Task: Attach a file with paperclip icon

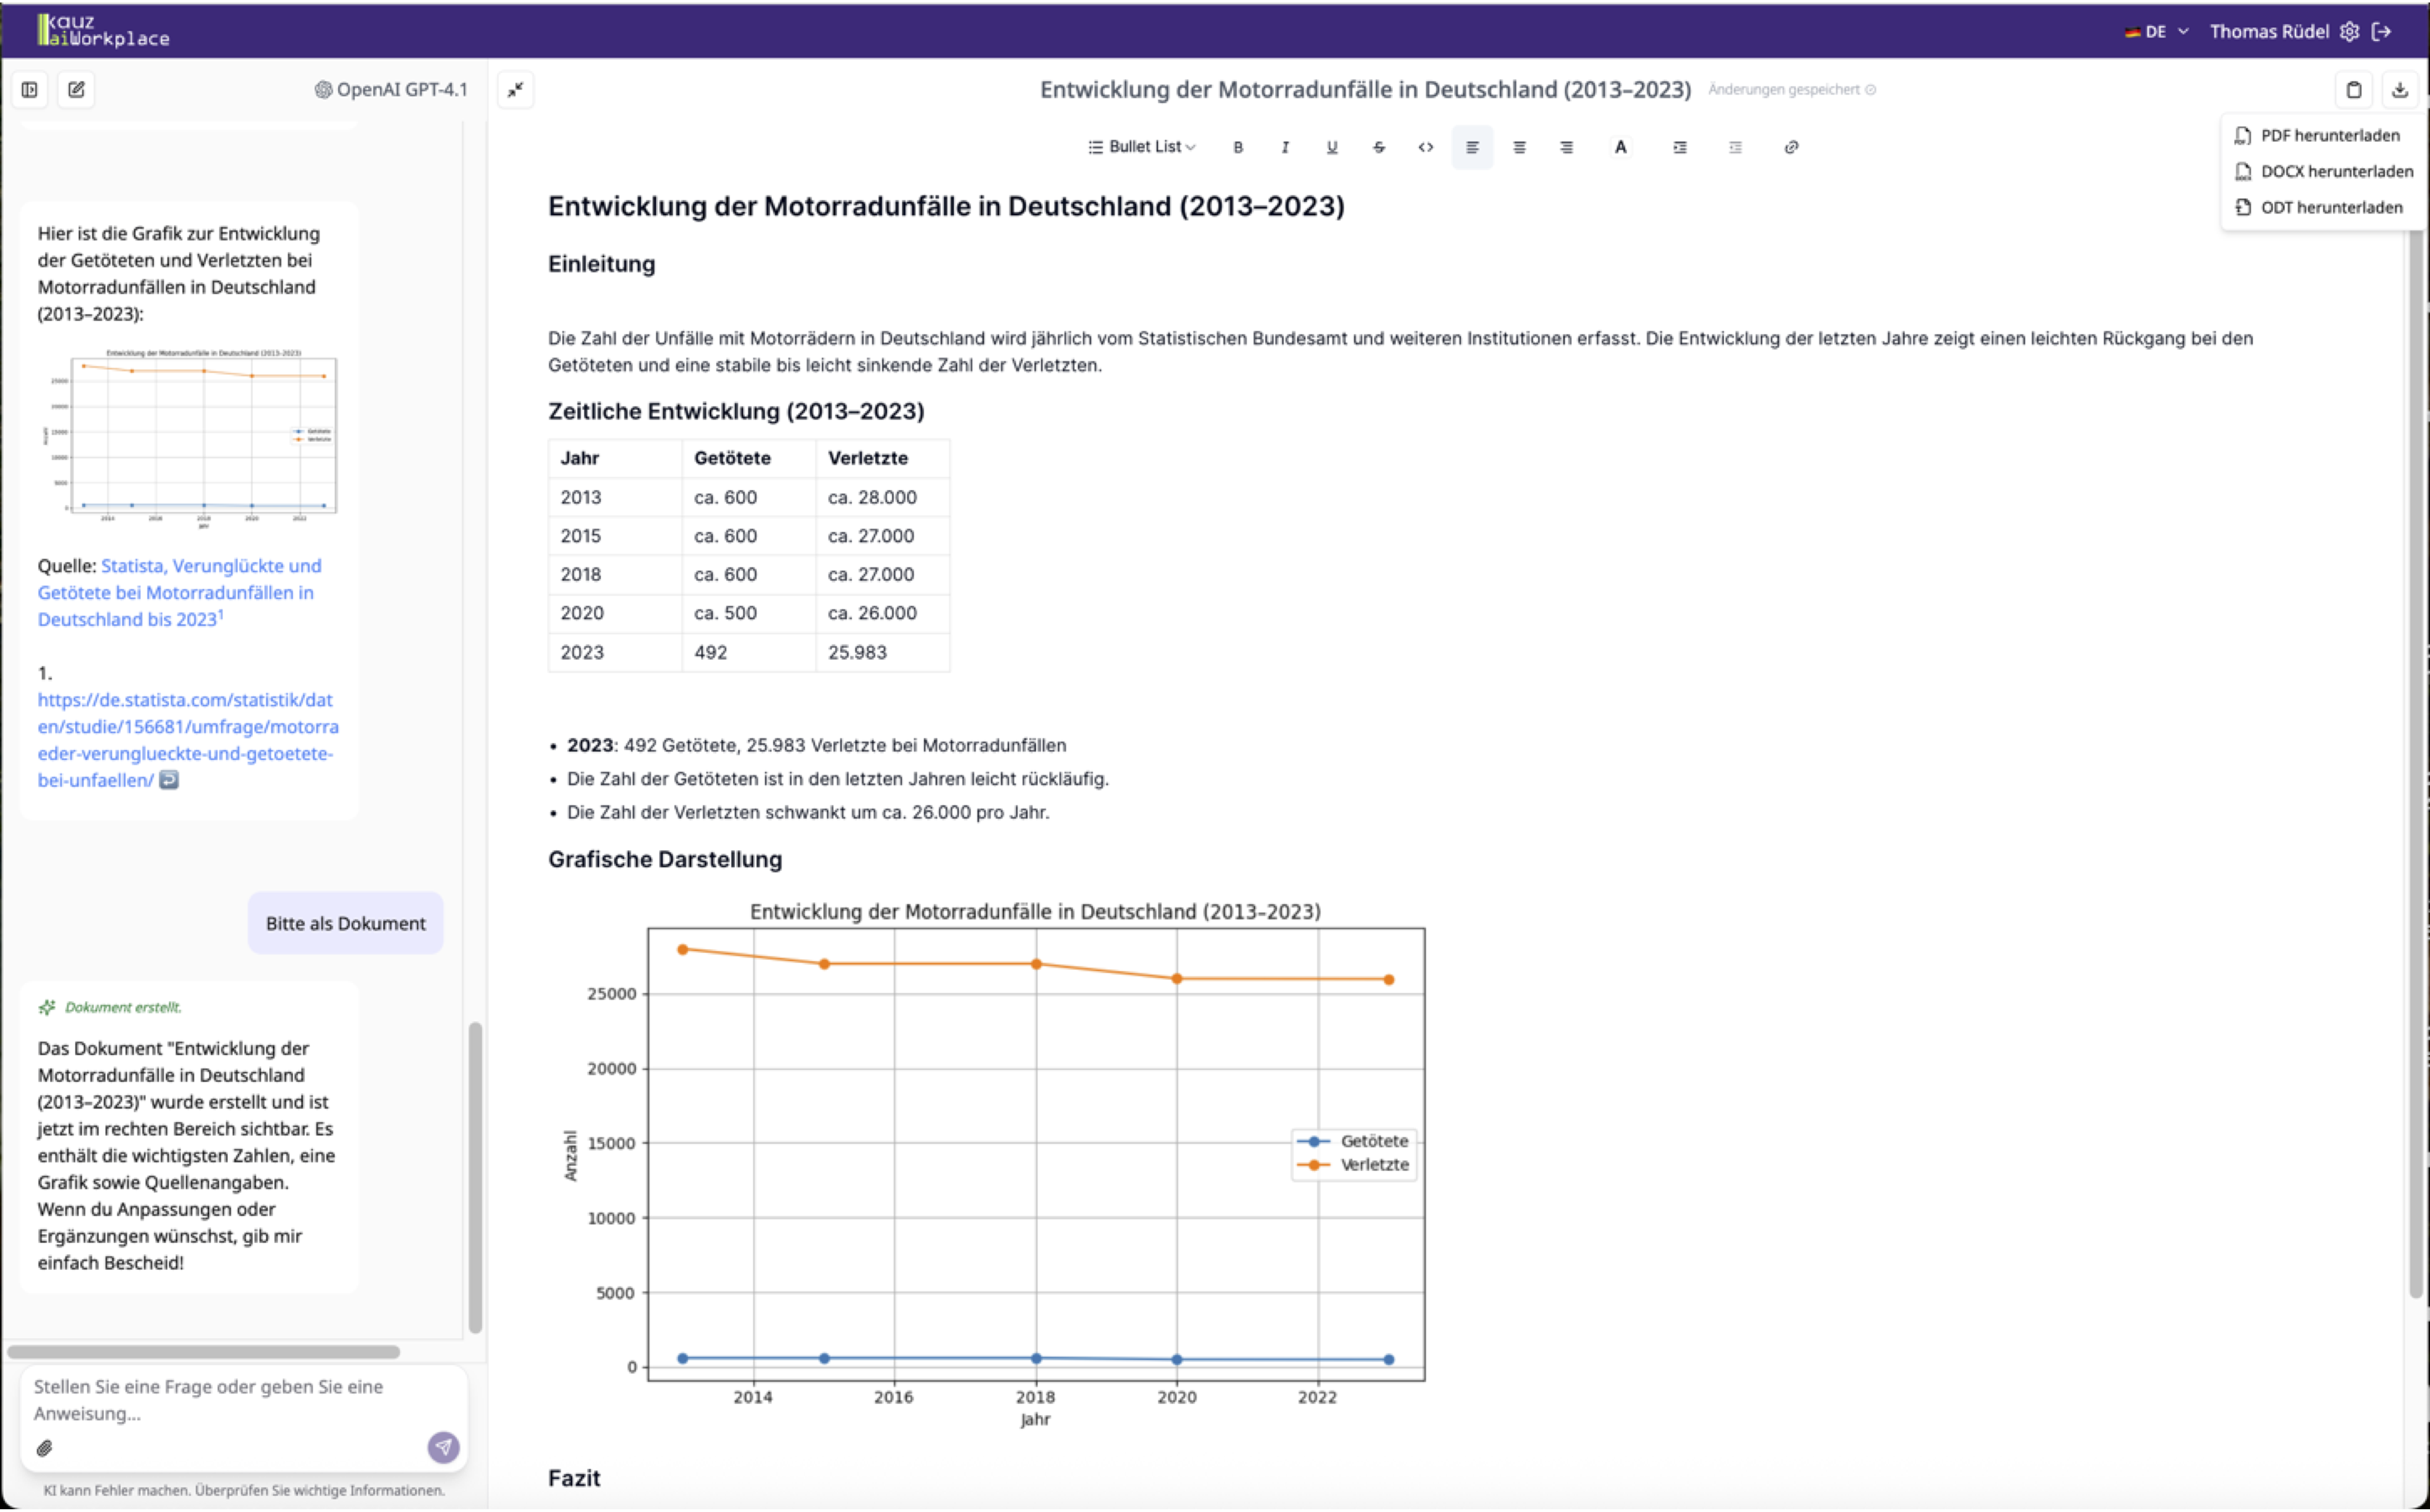Action: [x=45, y=1448]
